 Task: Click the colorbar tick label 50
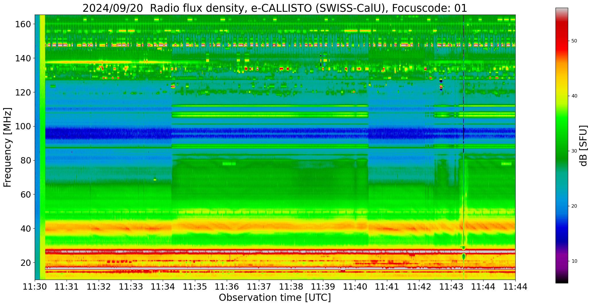[x=574, y=41]
